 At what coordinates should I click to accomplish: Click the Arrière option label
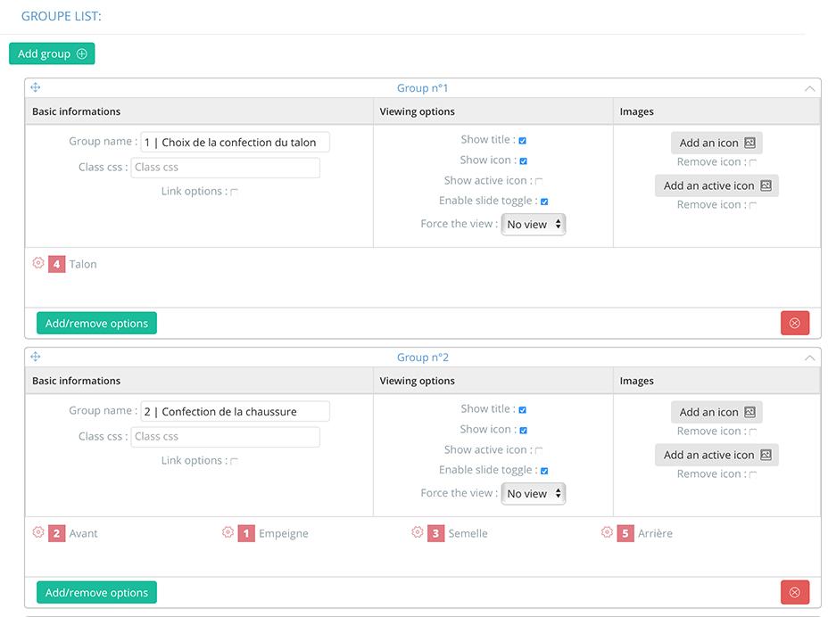click(x=655, y=533)
